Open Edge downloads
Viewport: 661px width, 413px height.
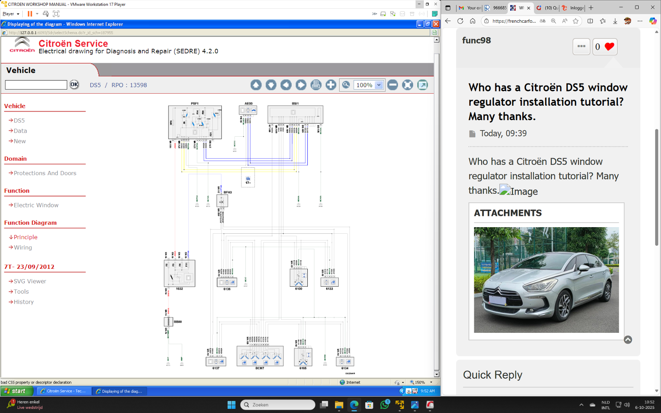tap(615, 21)
